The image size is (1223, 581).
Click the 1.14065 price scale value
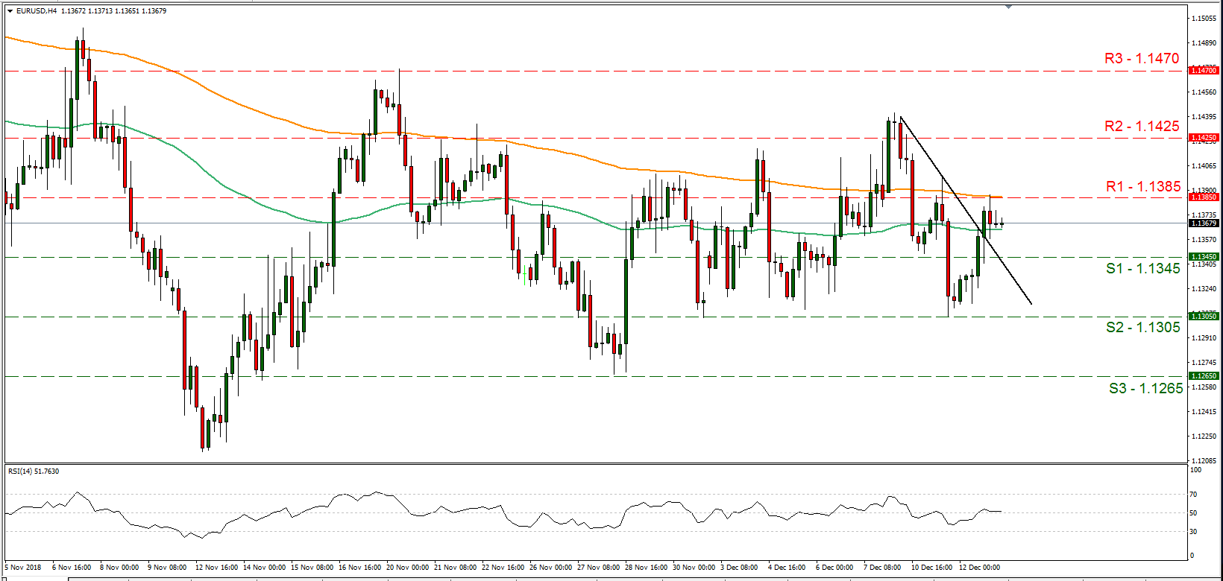tap(1204, 166)
